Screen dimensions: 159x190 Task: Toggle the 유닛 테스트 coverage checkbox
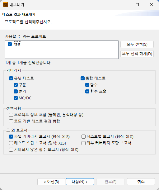11,78
